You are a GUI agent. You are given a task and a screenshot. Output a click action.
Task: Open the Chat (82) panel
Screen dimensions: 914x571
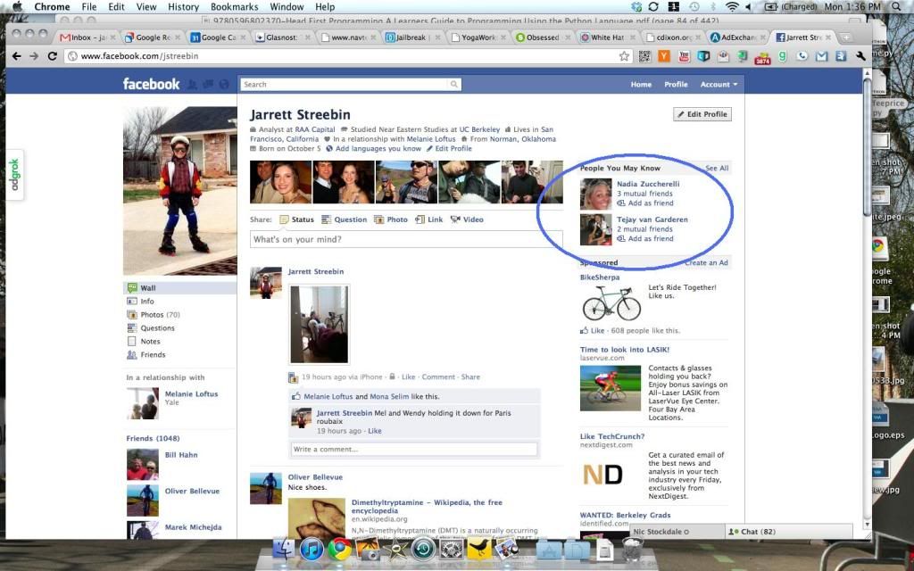[x=790, y=532]
